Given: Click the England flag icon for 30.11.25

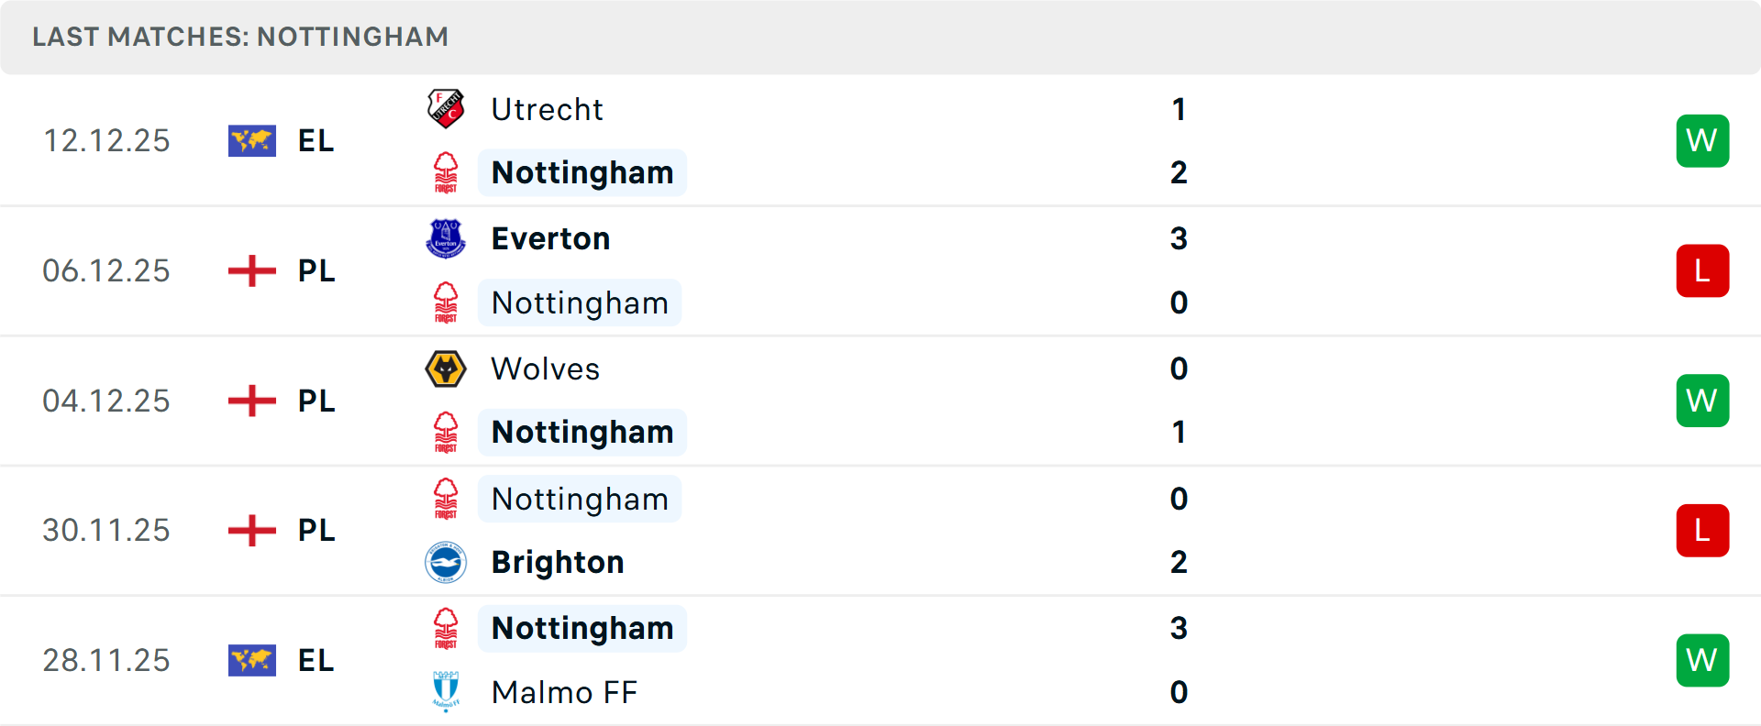Looking at the screenshot, I should tap(252, 530).
